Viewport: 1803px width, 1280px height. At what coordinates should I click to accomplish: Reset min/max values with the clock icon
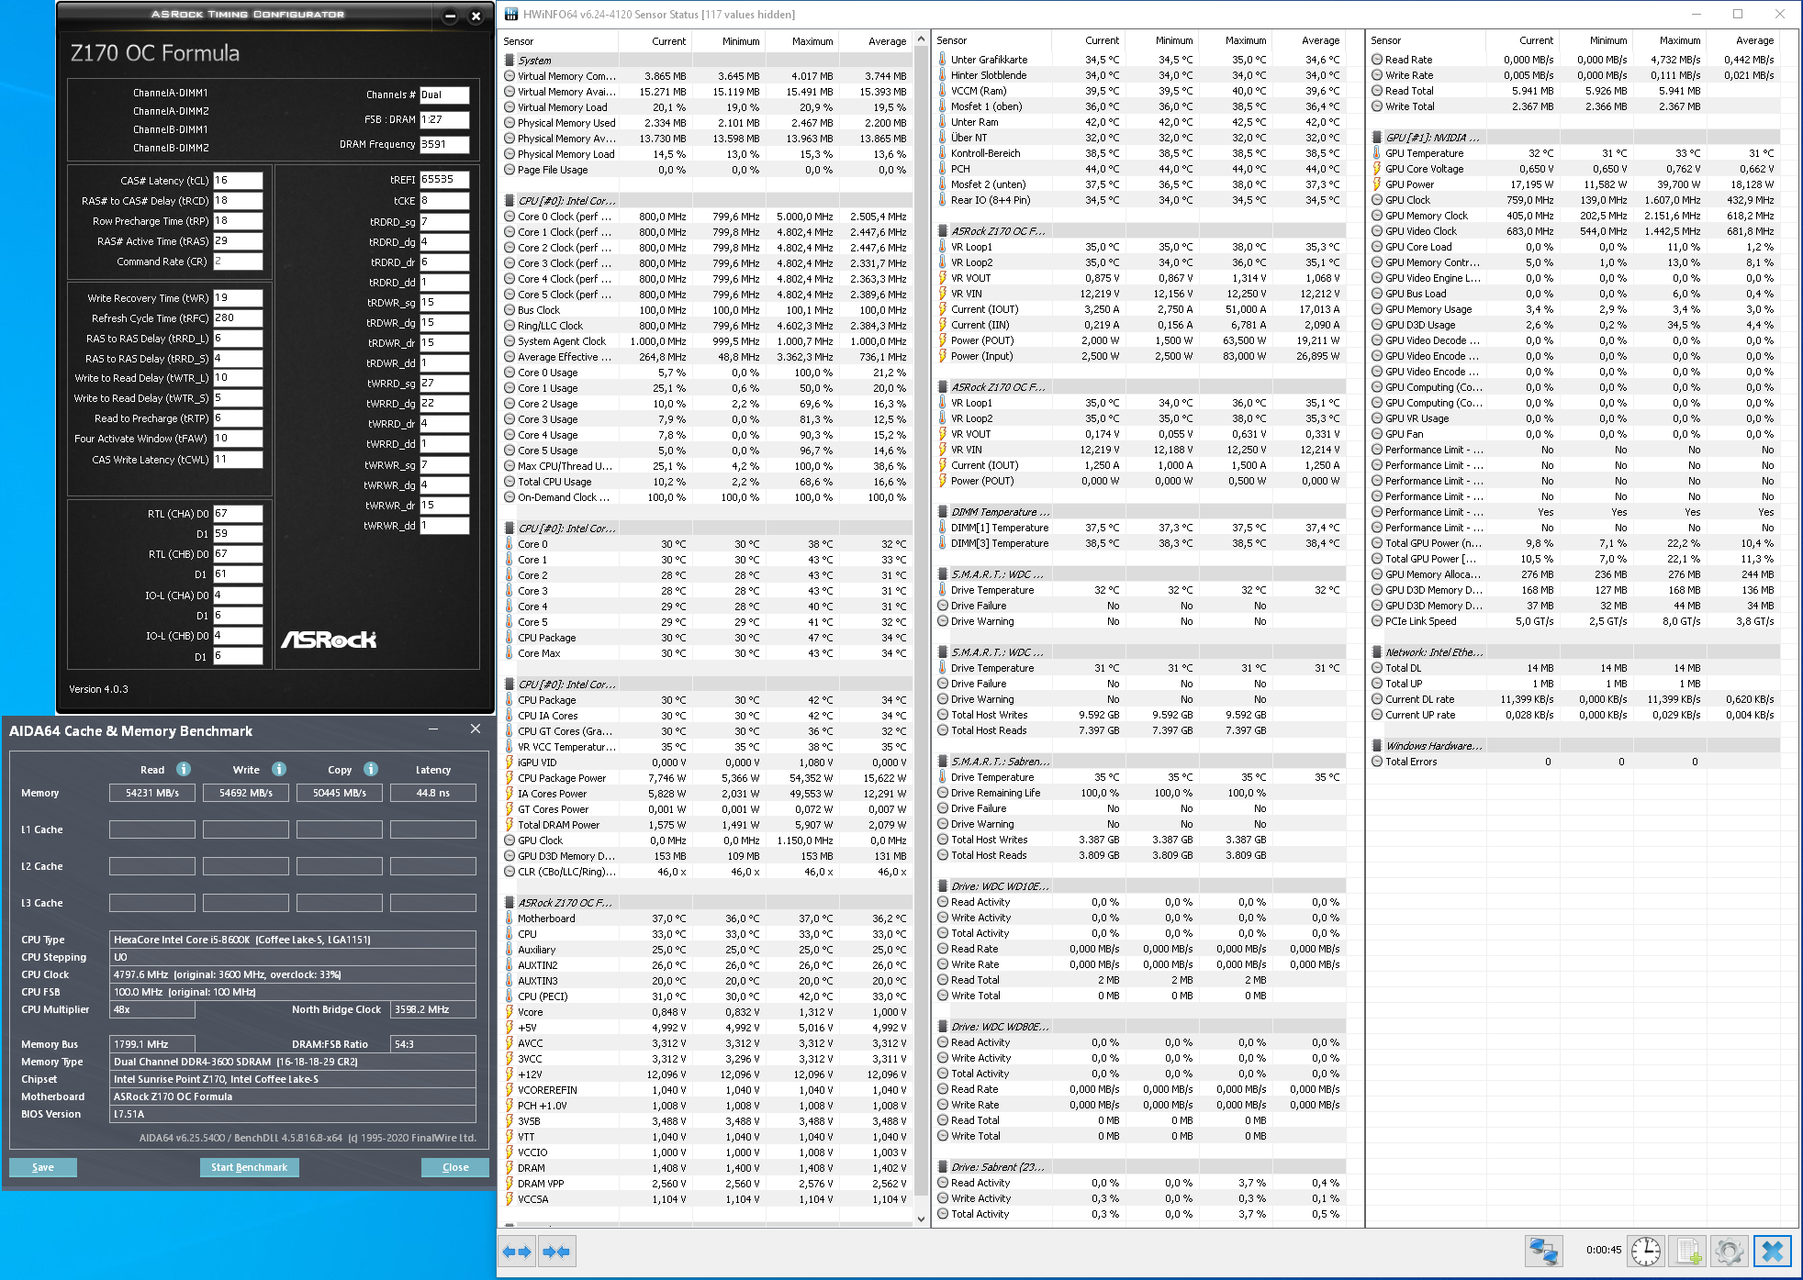pyautogui.click(x=1646, y=1251)
